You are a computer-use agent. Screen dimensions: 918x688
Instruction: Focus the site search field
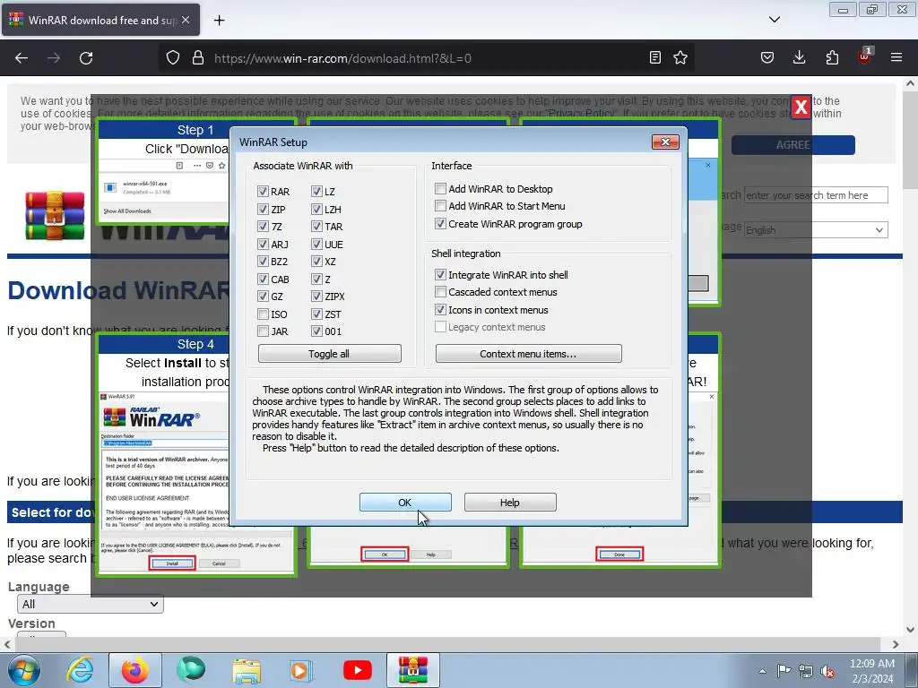pos(816,195)
